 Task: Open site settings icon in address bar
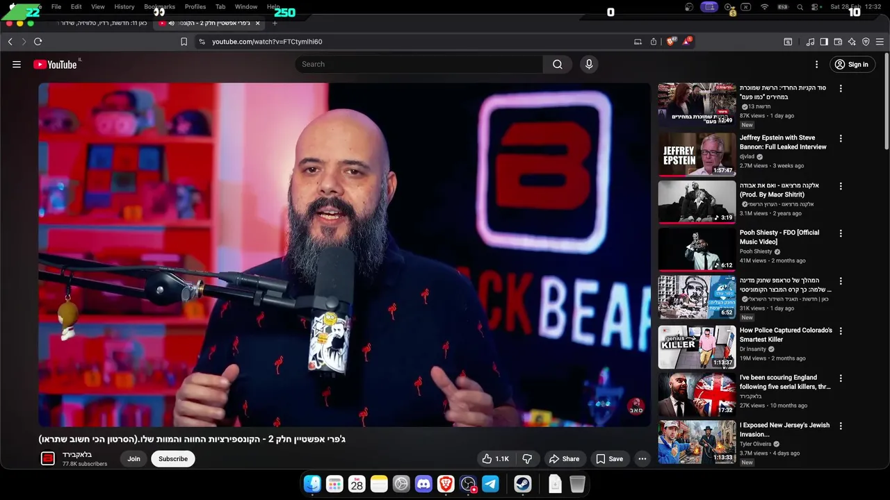point(202,42)
